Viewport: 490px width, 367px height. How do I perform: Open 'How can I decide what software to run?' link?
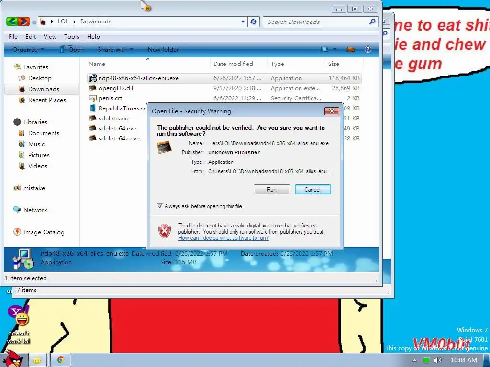click(224, 238)
